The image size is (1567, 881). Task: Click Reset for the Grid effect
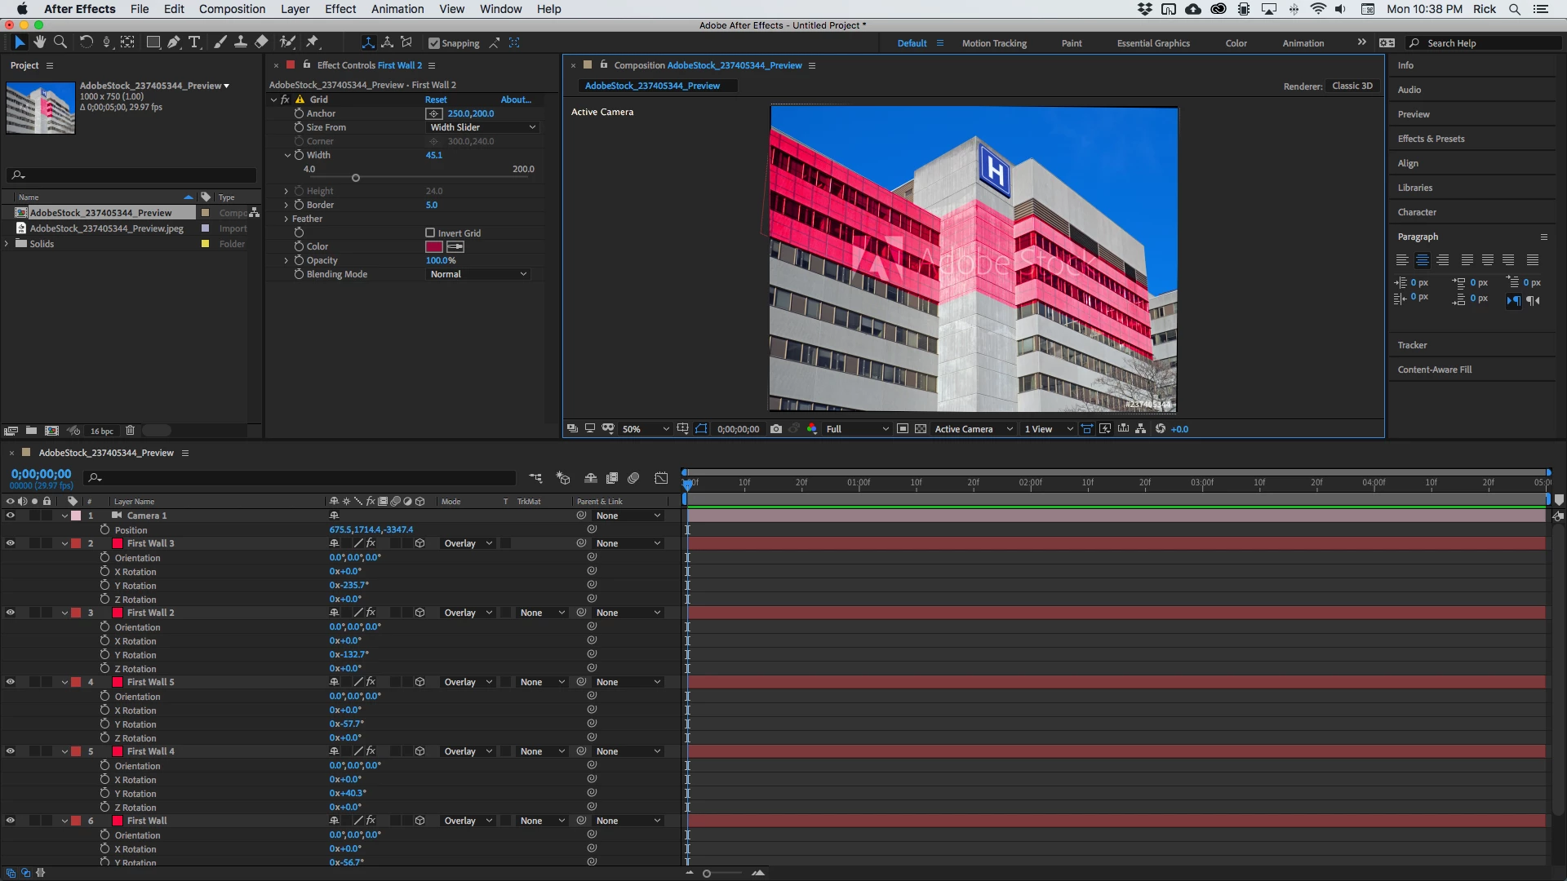[x=436, y=100]
